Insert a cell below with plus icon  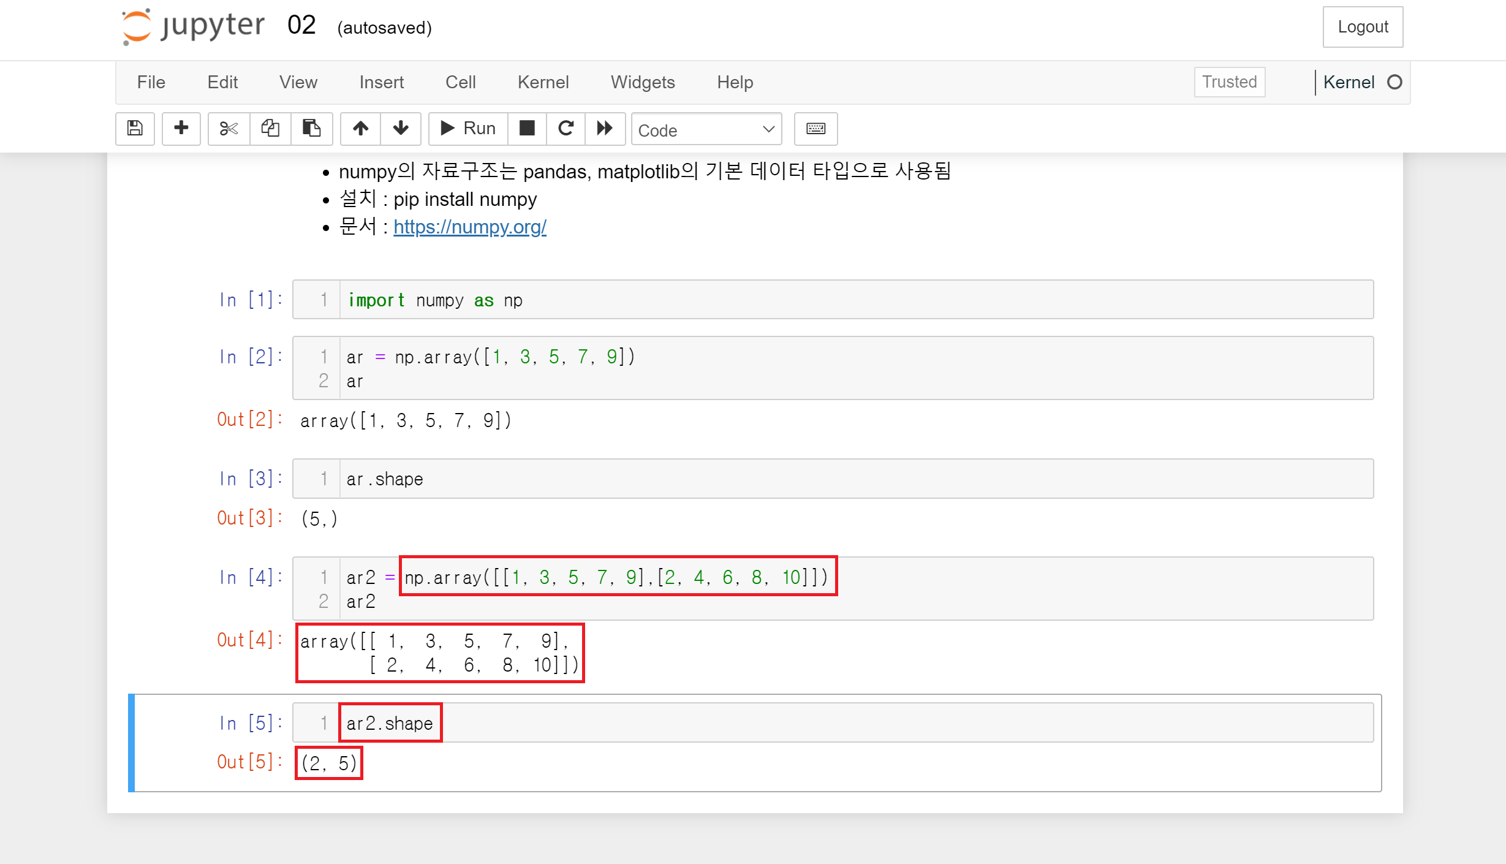coord(181,128)
